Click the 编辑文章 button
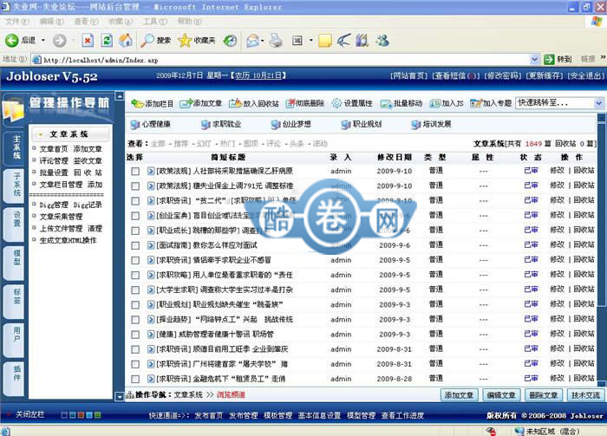Screen dimensions: 607x436 click(501, 395)
